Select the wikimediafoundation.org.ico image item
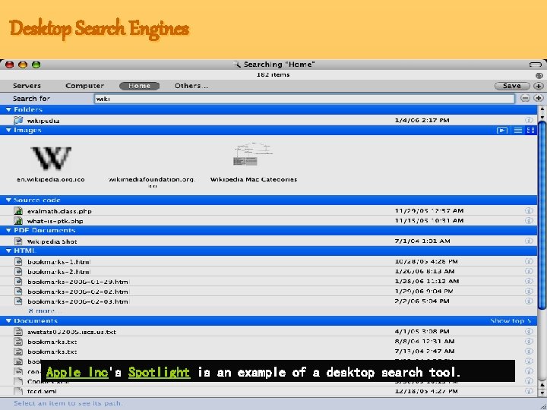Viewport: 547px width, 410px height. [x=152, y=182]
